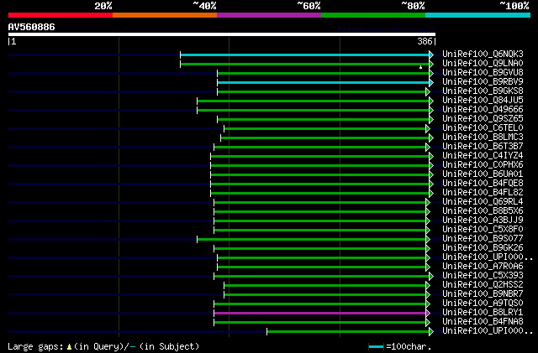Open the UniRef100_C5X8F0 hit link
The image size is (538, 353).
(483, 230)
